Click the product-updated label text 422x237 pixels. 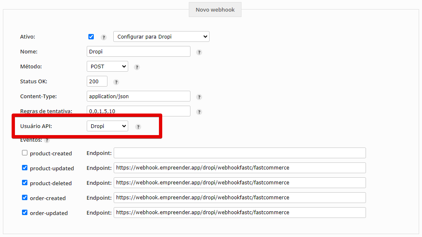click(x=52, y=169)
